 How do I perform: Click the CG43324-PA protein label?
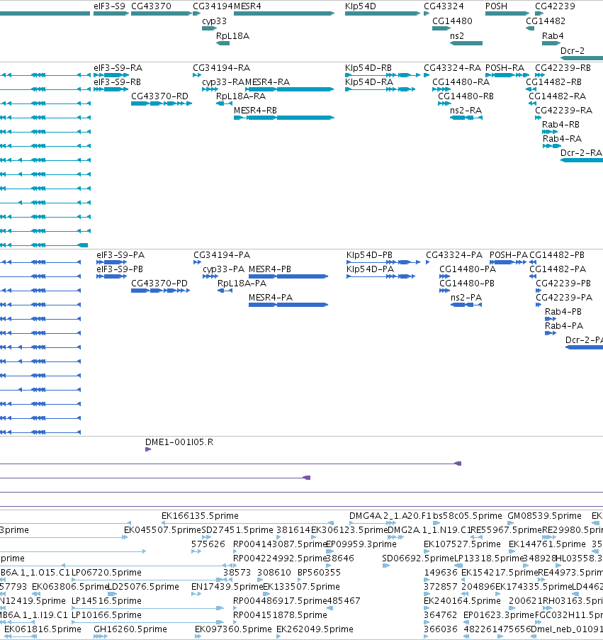(454, 255)
